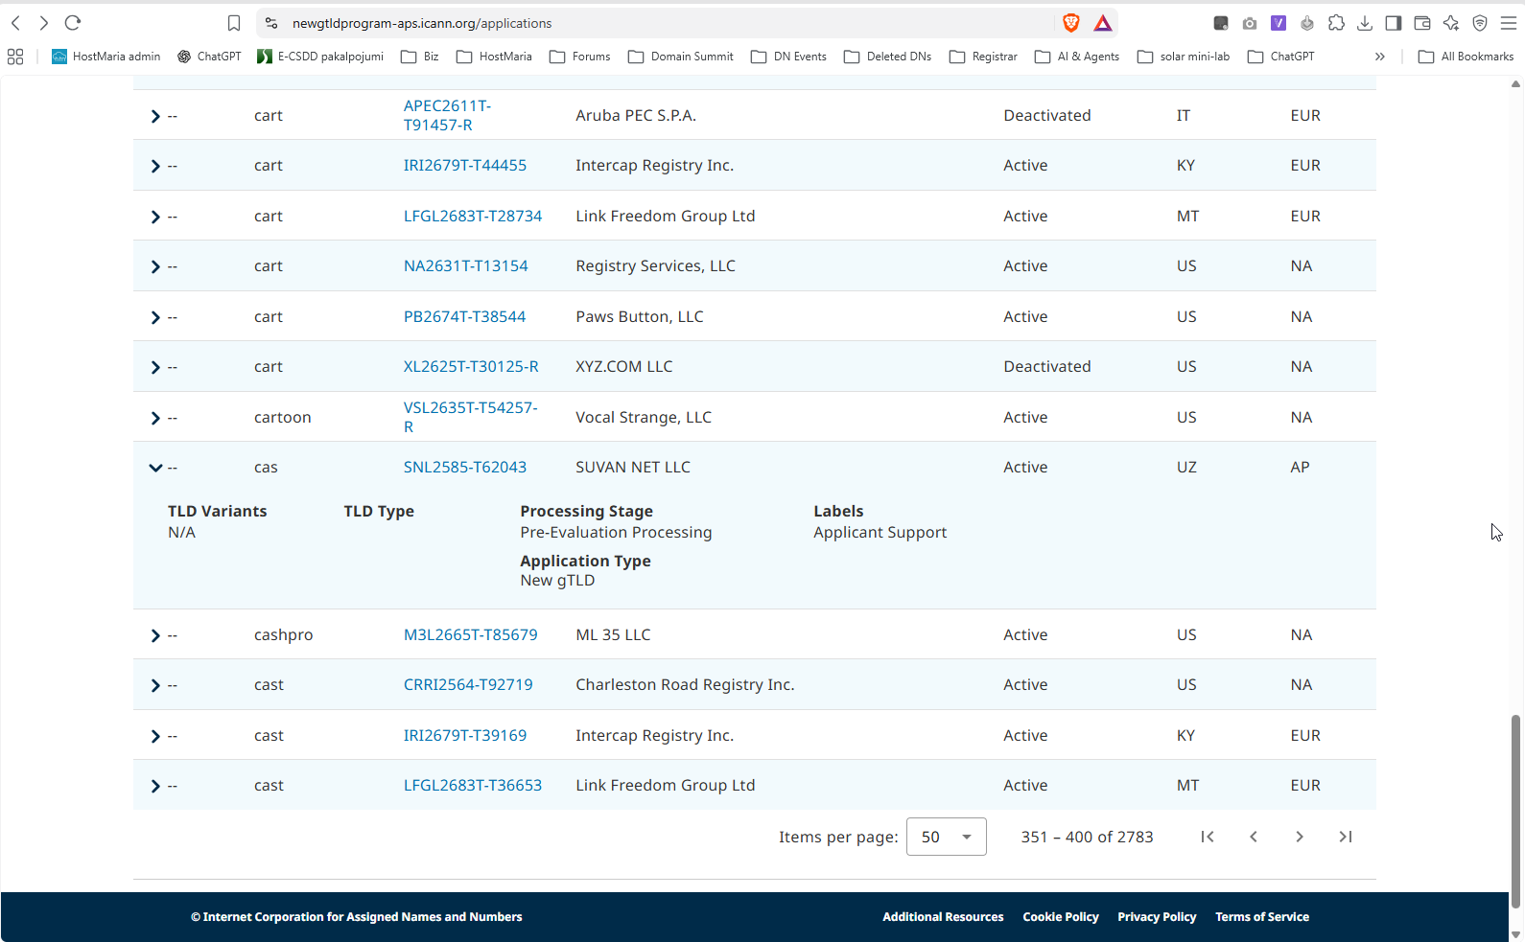1525x942 pixels.
Task: Open Brave Shields lion icon
Action: coord(1071,23)
